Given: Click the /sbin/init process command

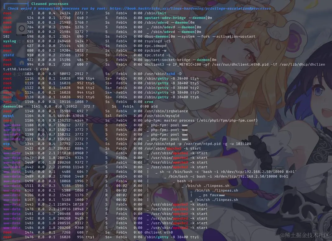Looking at the screenshot, I should (155, 13).
